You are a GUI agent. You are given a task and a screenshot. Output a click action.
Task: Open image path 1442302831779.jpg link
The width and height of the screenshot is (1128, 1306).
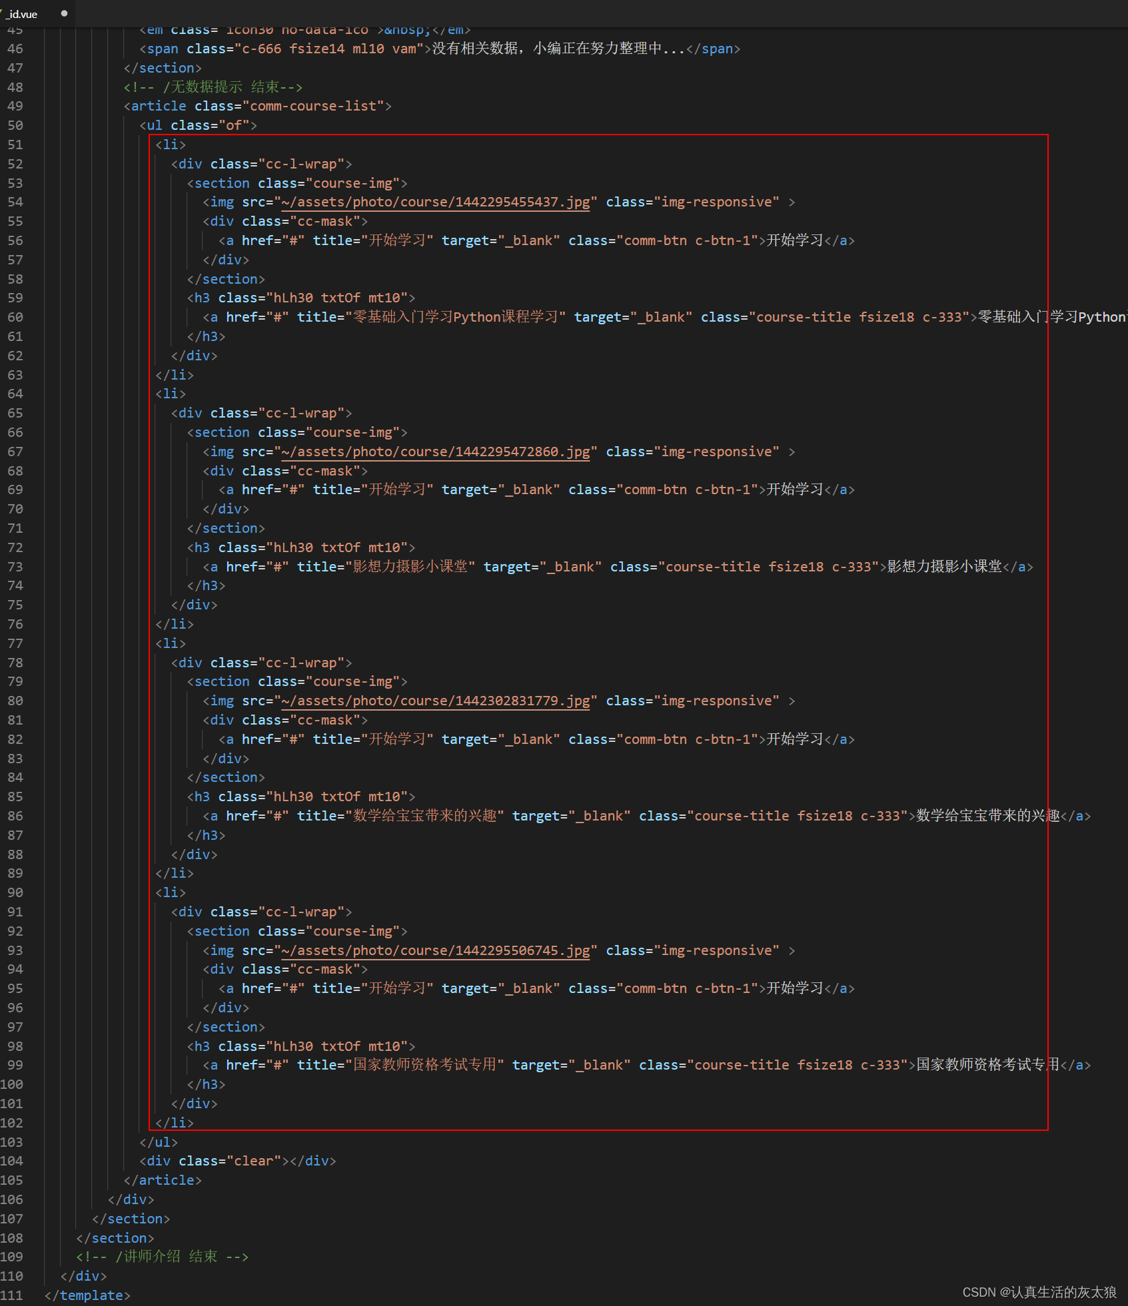[x=436, y=701]
